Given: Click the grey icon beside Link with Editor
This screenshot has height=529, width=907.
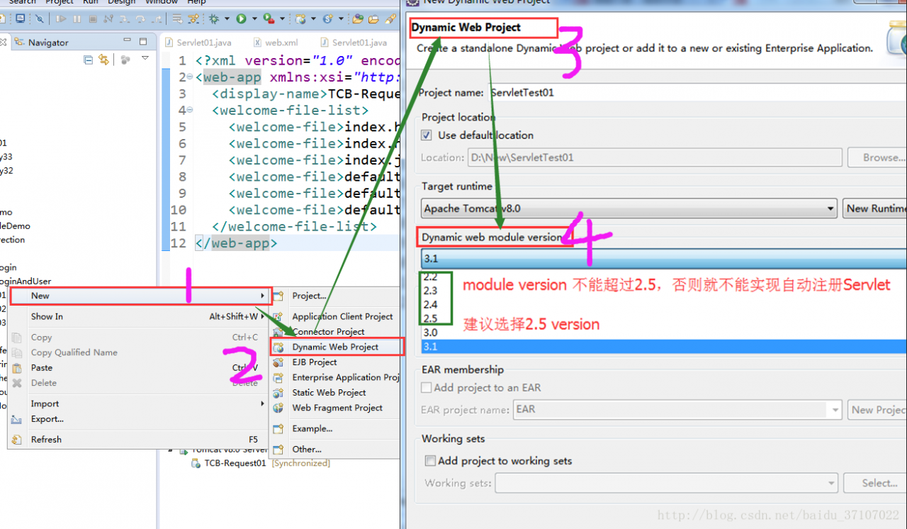Looking at the screenshot, I should tap(125, 60).
